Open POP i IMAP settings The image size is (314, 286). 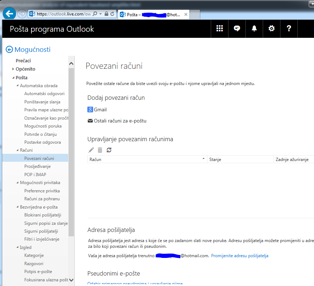35,174
